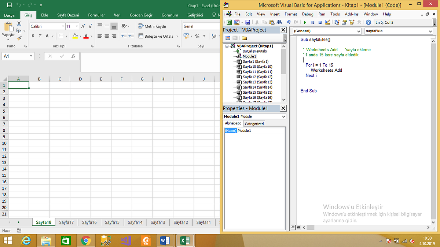Click the View Microsoft Excel icon
440x247 pixels.
click(x=229, y=22)
